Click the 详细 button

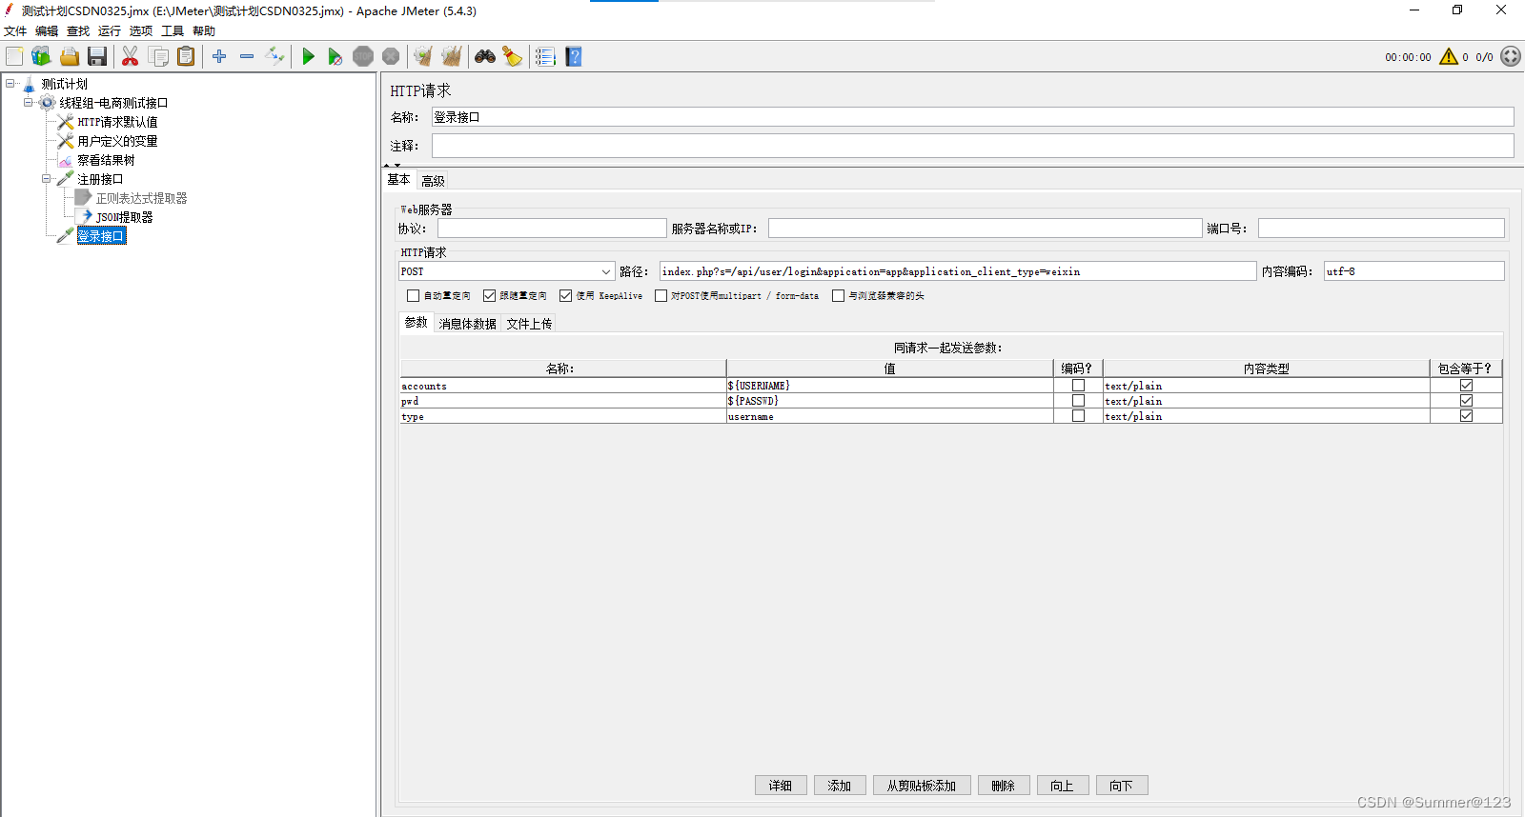coord(781,786)
